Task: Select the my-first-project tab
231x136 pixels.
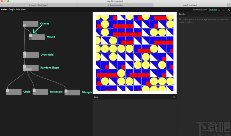Action: tap(190, 5)
